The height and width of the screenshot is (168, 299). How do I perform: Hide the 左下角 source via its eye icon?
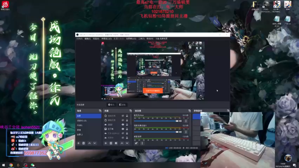tap(123, 129)
